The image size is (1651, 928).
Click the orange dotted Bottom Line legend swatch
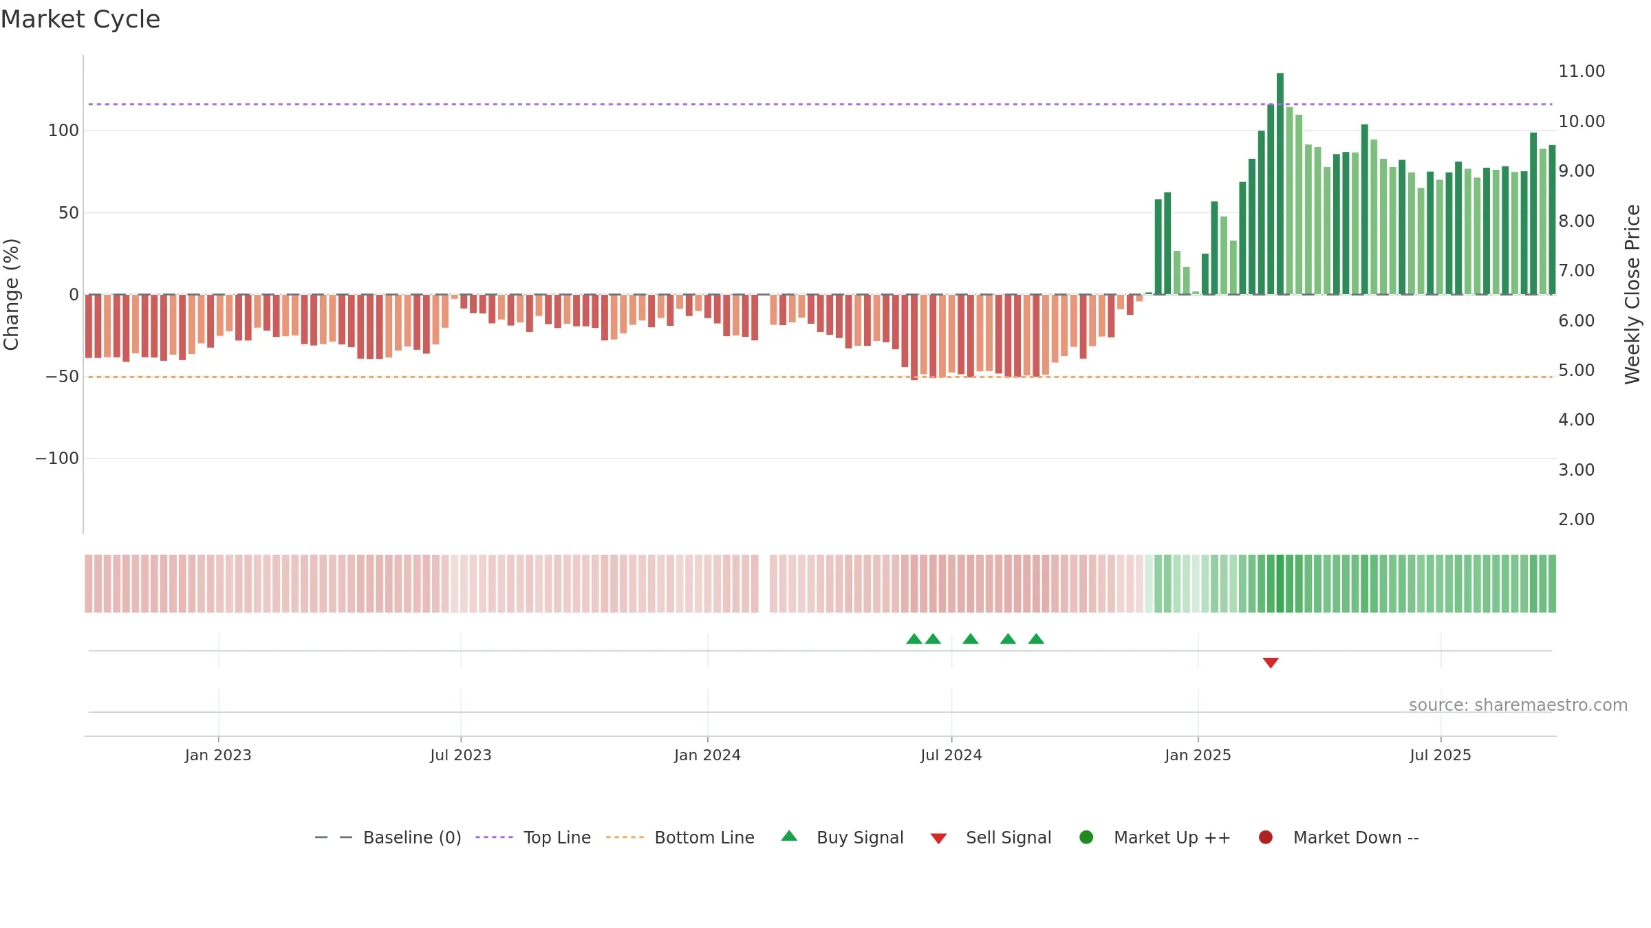click(625, 837)
